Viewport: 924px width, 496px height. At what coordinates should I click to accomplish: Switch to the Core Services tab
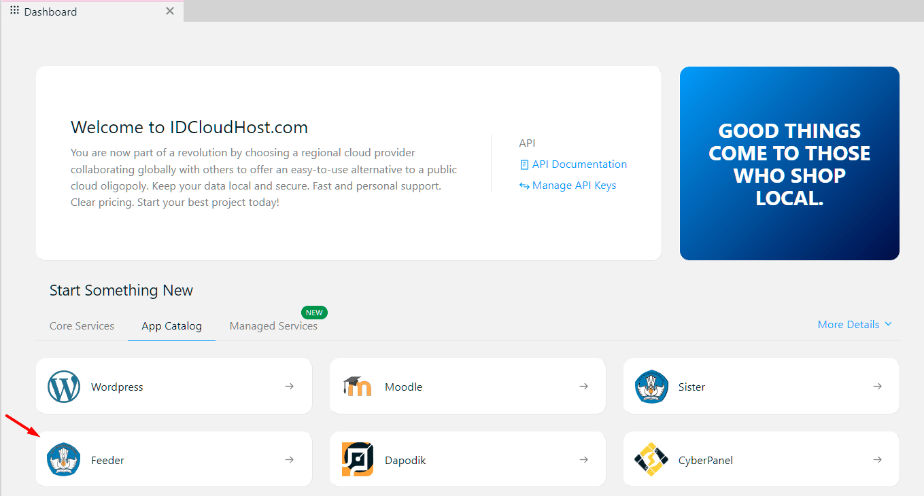(x=82, y=326)
